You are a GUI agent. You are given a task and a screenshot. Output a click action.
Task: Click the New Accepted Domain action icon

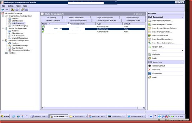point(150,24)
